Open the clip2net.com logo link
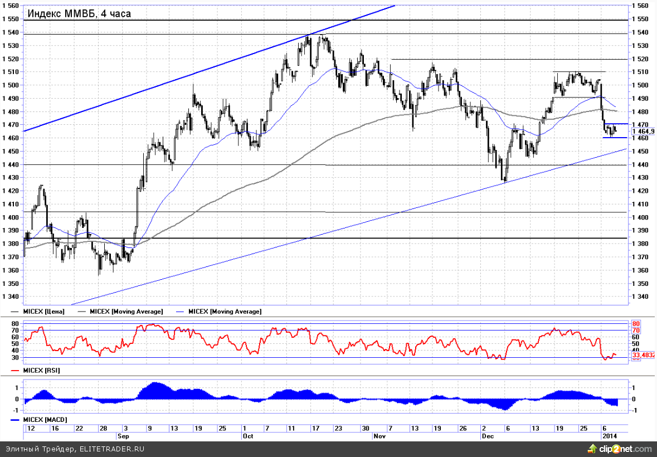Viewport: 657px width, 457px height. (x=619, y=449)
